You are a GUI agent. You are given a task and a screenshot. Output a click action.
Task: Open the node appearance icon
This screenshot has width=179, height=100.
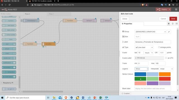coord(176,24)
